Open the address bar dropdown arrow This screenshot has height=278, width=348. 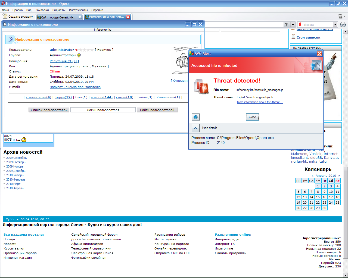pyautogui.click(x=293, y=25)
